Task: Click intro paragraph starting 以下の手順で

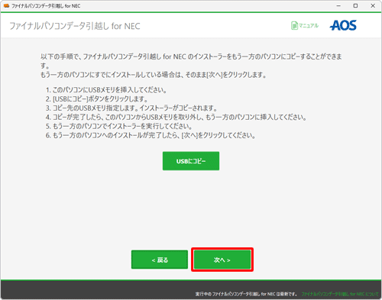Action: 191,61
